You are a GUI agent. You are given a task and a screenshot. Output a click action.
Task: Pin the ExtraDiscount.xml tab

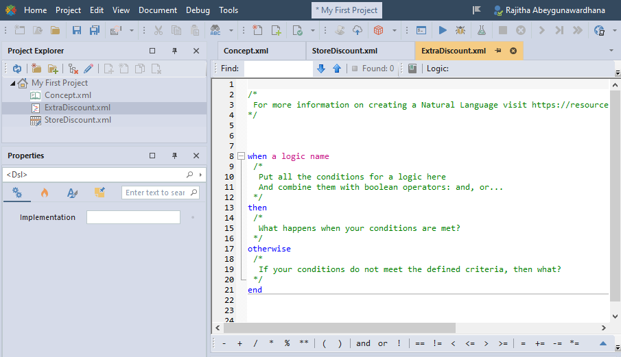(498, 51)
